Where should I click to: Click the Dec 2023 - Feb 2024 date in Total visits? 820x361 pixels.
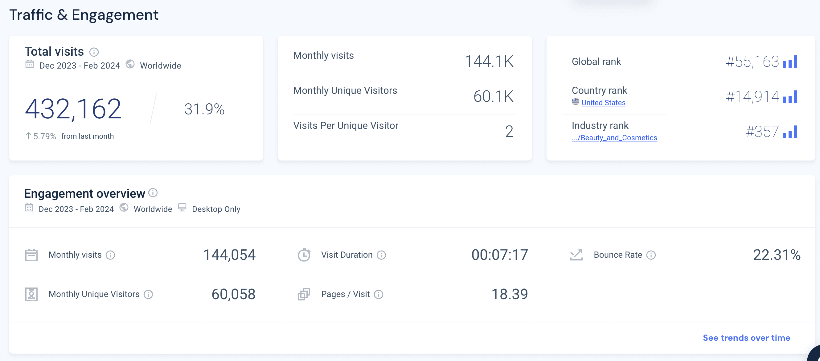(x=80, y=65)
